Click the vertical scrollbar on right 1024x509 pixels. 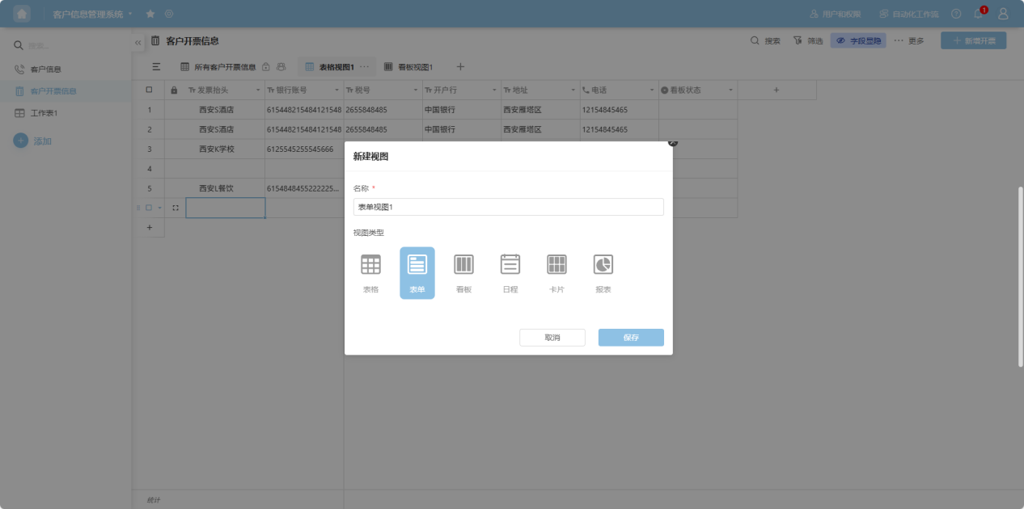coord(1020,275)
